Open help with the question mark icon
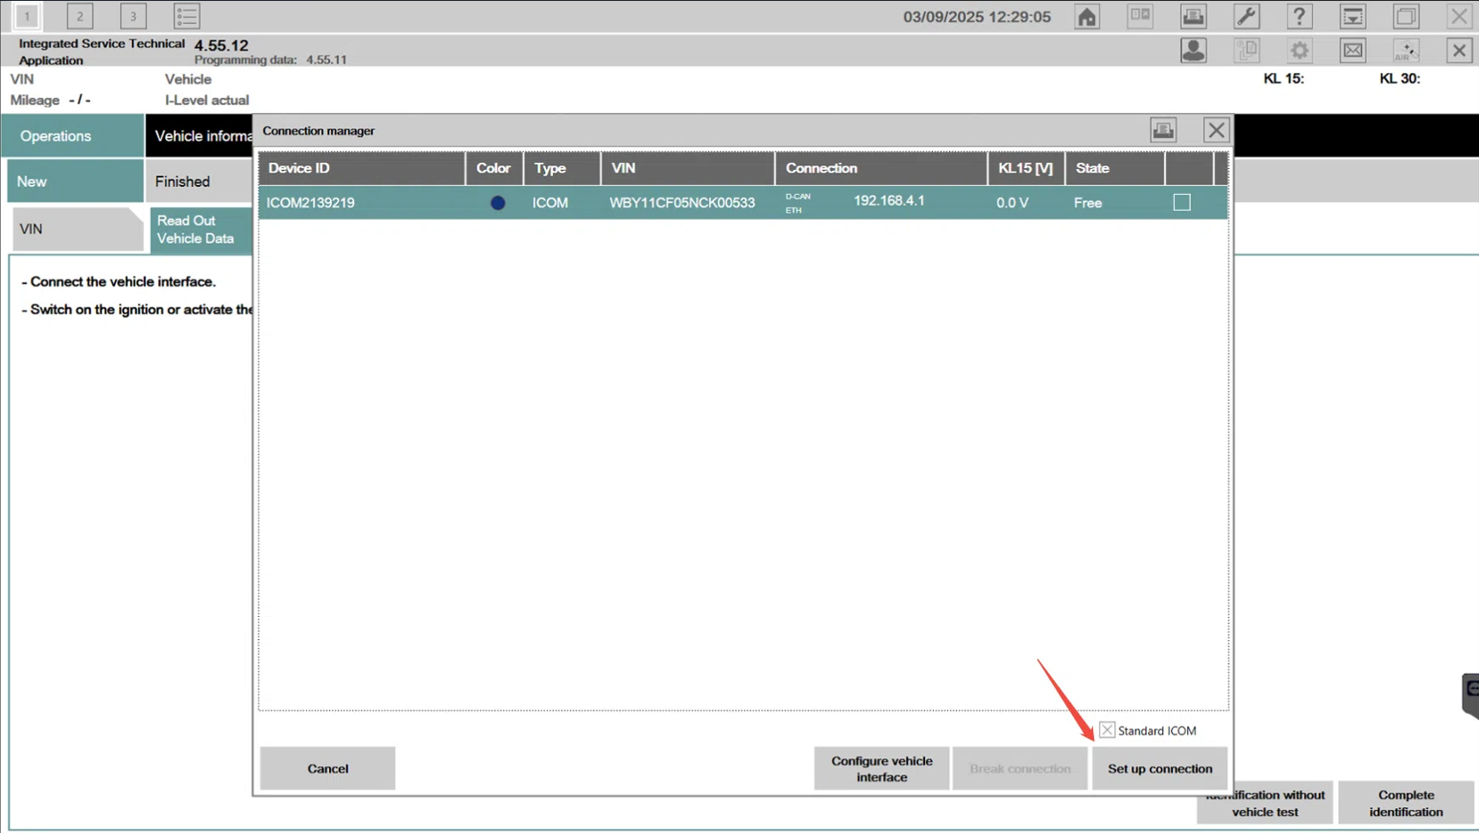 point(1299,17)
